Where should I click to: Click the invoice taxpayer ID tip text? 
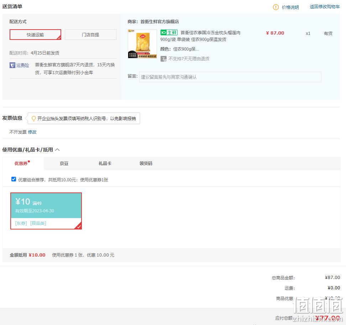click(86, 119)
